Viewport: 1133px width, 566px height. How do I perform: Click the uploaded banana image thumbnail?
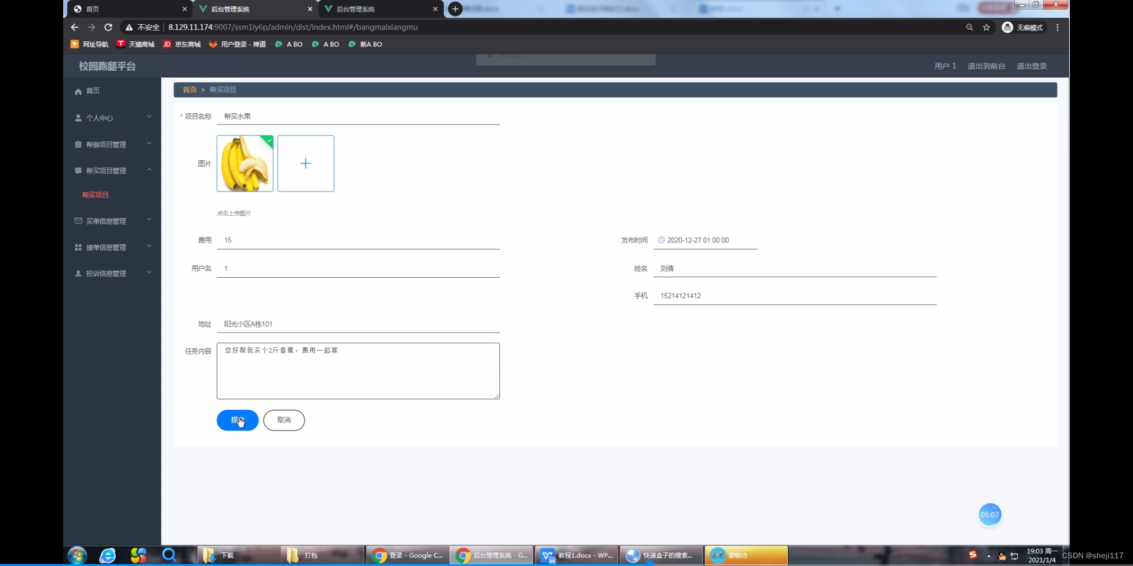245,163
